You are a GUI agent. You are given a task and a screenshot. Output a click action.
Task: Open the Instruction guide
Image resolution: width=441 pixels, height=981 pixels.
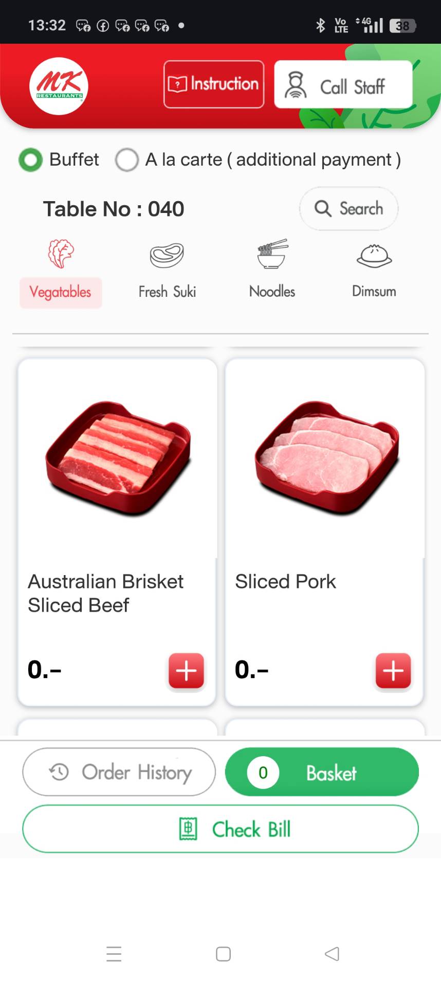pos(214,84)
